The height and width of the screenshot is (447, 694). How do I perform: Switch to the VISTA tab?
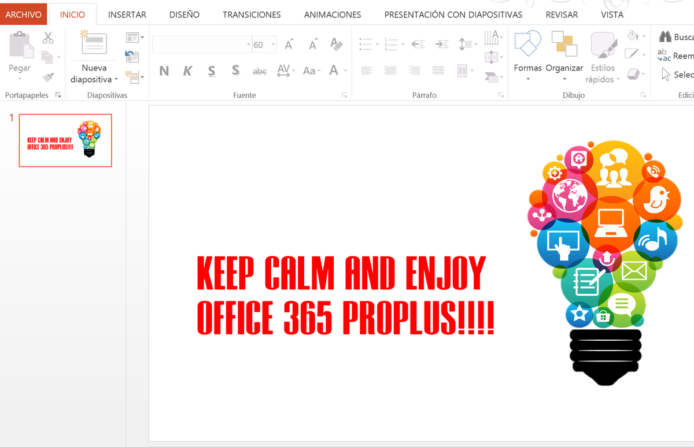tap(612, 14)
